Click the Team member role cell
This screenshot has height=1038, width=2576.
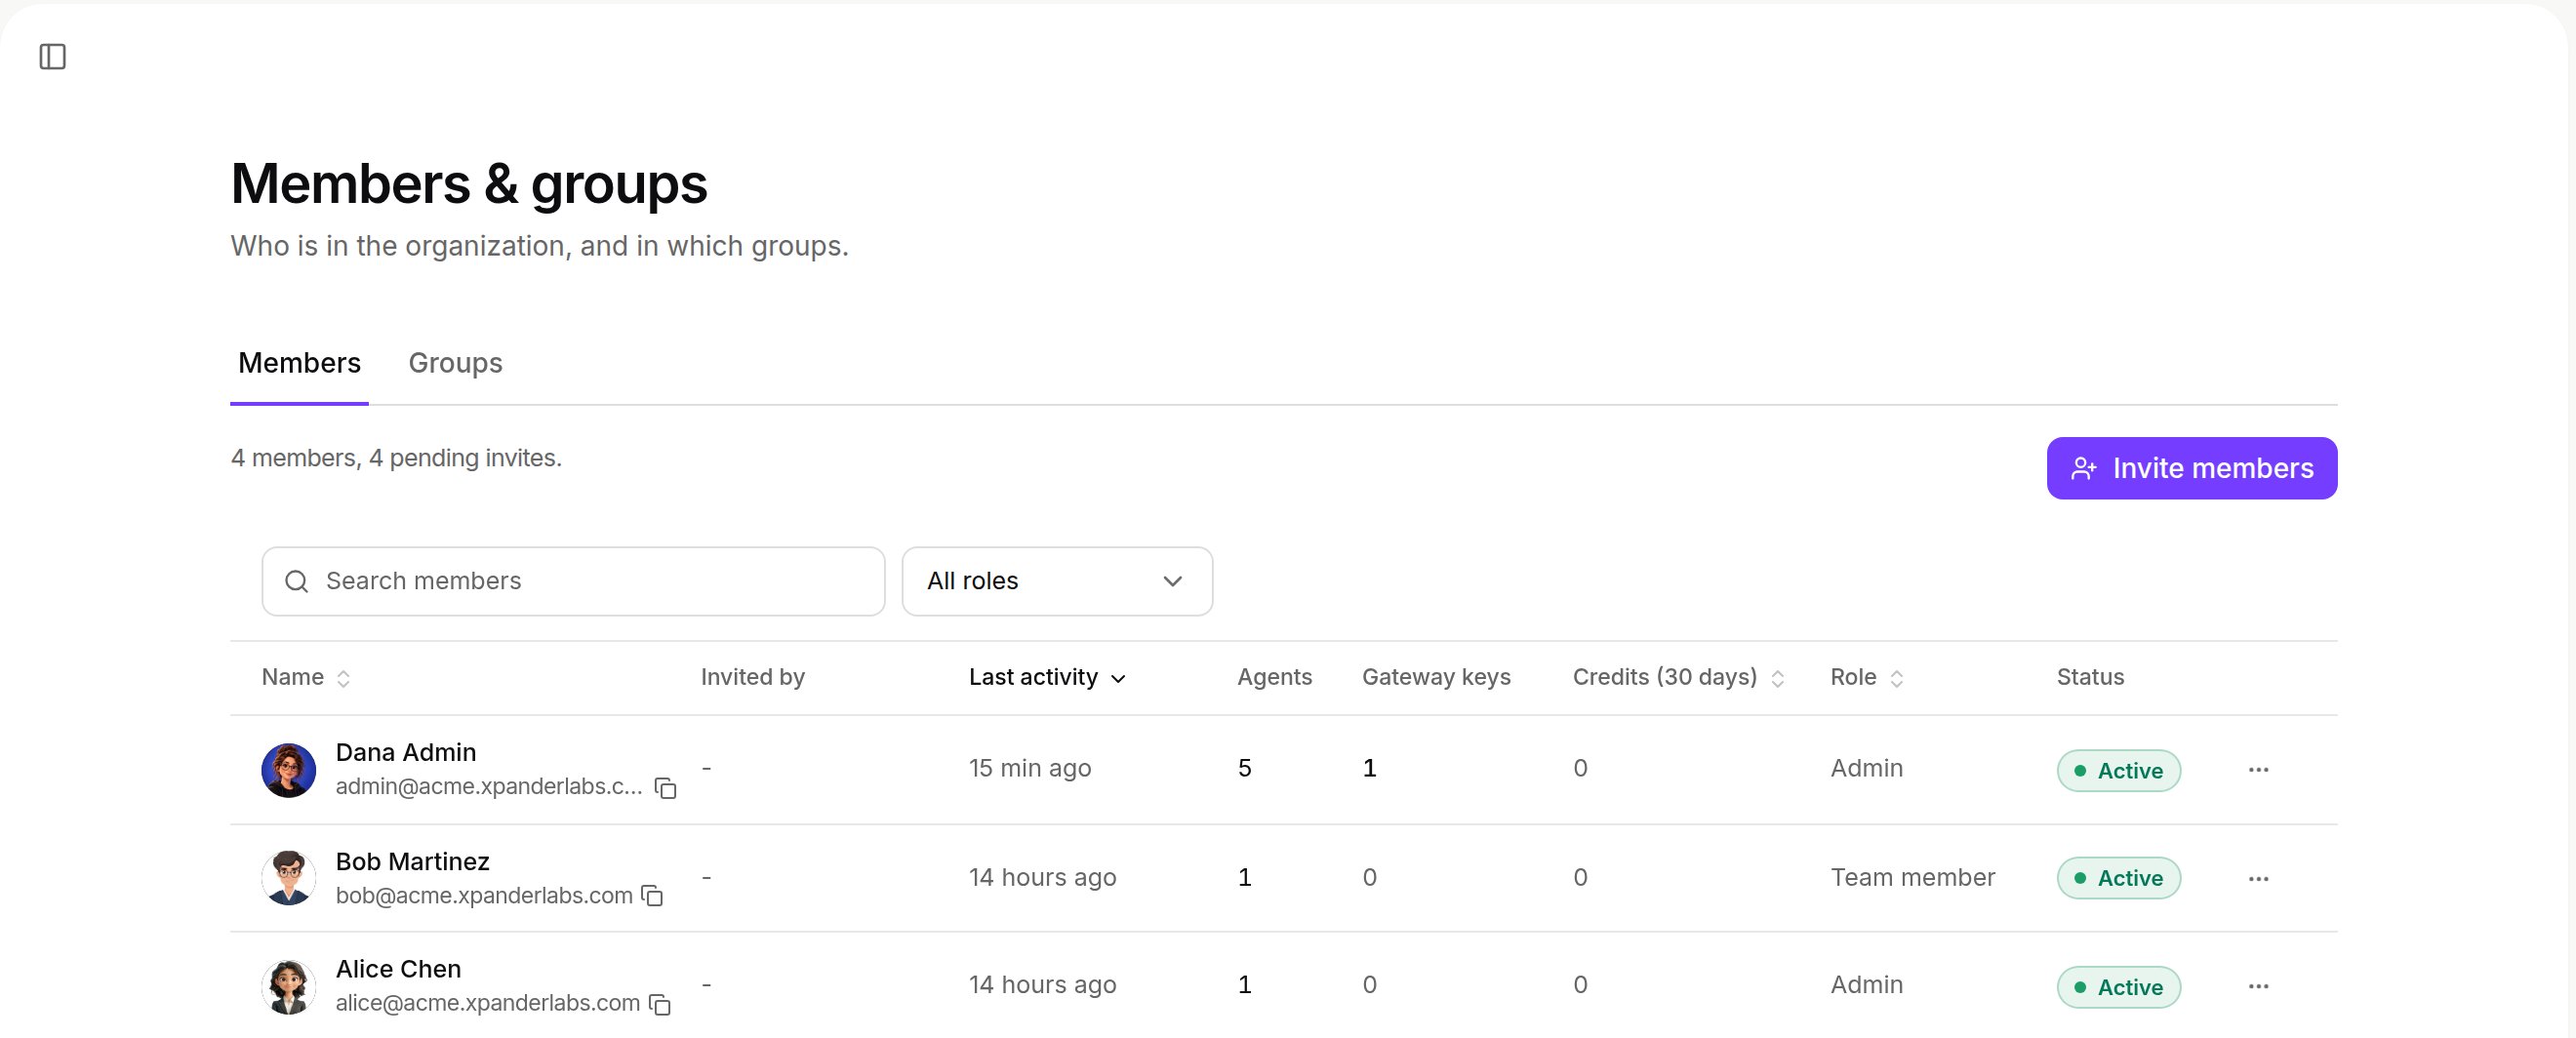(x=1912, y=877)
